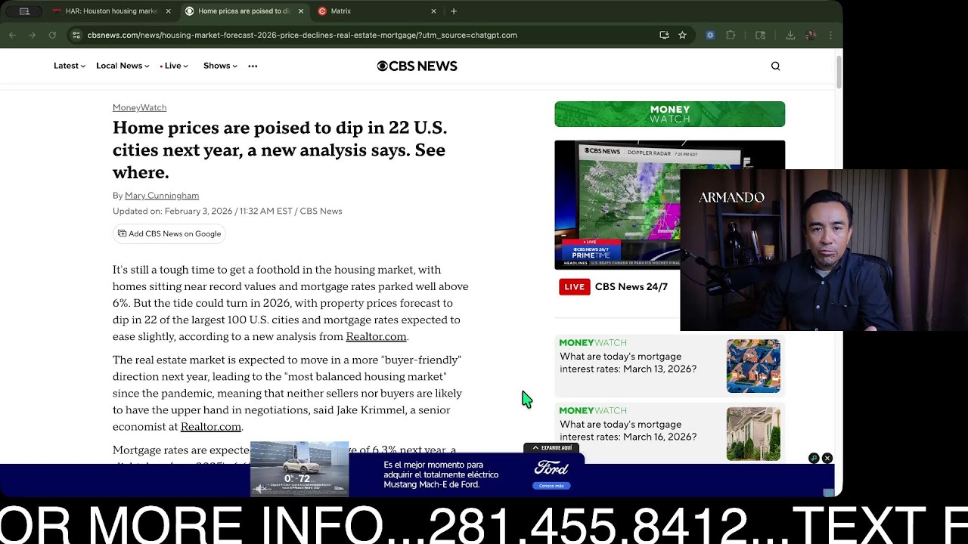The width and height of the screenshot is (968, 544).
Task: Expand the Local News menu
Action: 123,66
